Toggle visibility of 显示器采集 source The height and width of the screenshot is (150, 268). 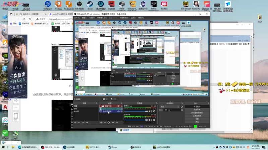click(118, 111)
